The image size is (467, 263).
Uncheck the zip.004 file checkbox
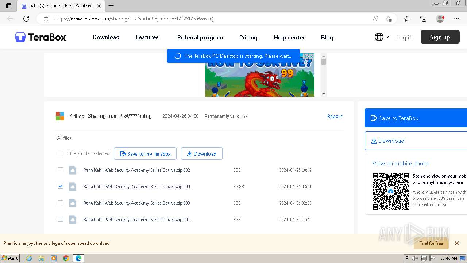(x=61, y=186)
